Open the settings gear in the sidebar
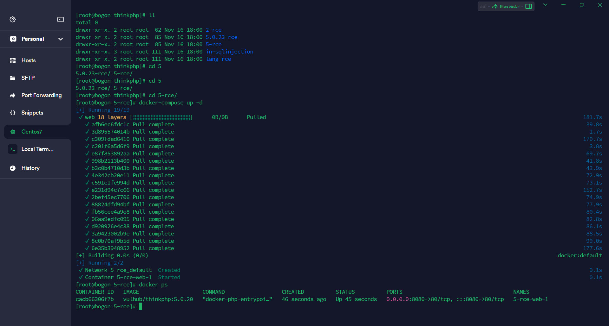This screenshot has width=609, height=326. (x=13, y=19)
